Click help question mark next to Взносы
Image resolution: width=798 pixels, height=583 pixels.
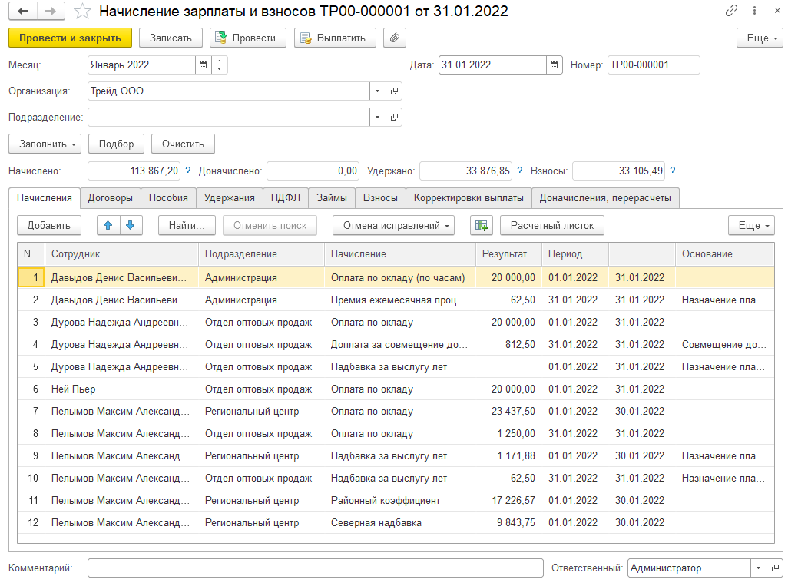pyautogui.click(x=673, y=171)
